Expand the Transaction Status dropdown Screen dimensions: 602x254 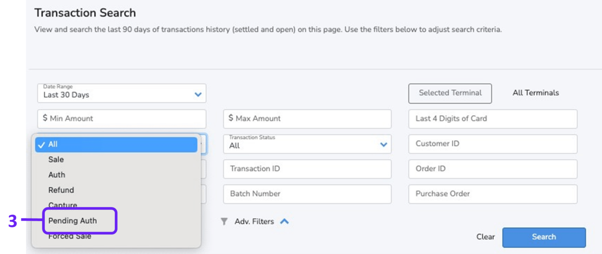pos(307,144)
